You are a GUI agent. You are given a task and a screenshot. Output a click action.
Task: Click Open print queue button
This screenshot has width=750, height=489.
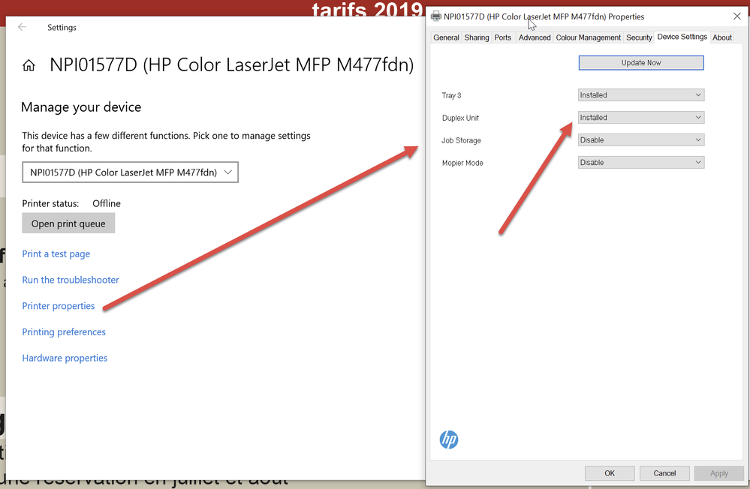coord(68,223)
